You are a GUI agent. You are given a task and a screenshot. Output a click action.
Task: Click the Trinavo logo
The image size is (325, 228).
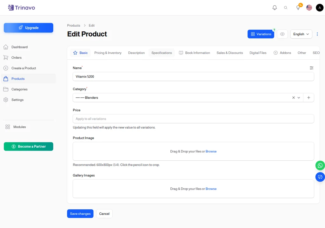(21, 8)
